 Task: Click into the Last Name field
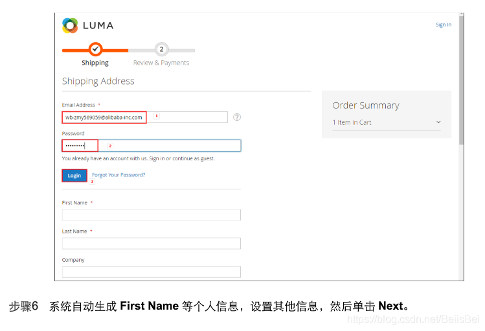pyautogui.click(x=152, y=243)
